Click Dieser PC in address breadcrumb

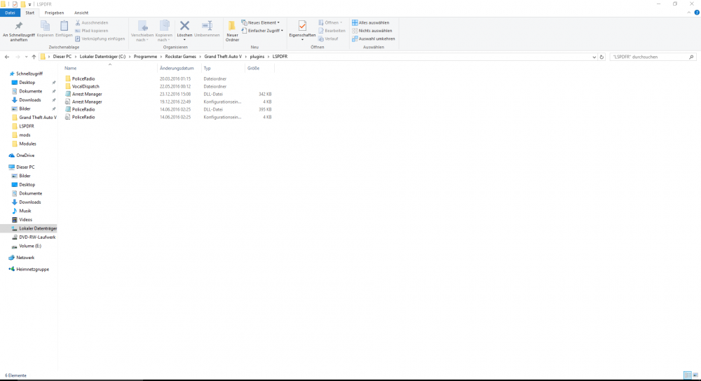62,57
